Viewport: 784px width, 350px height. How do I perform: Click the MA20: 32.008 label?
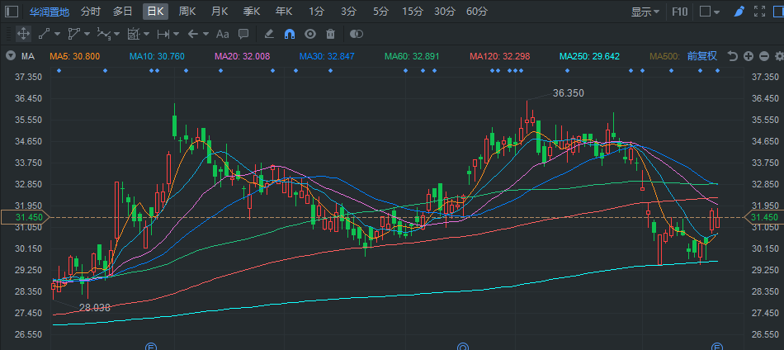click(x=243, y=56)
